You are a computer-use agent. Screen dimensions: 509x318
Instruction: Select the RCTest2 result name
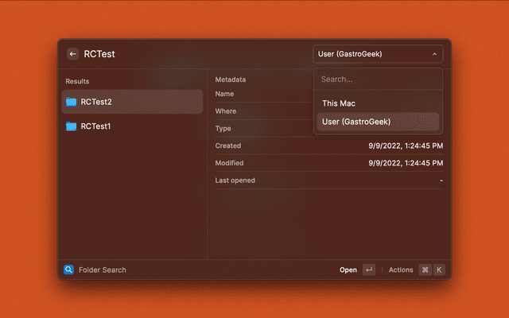pos(96,102)
